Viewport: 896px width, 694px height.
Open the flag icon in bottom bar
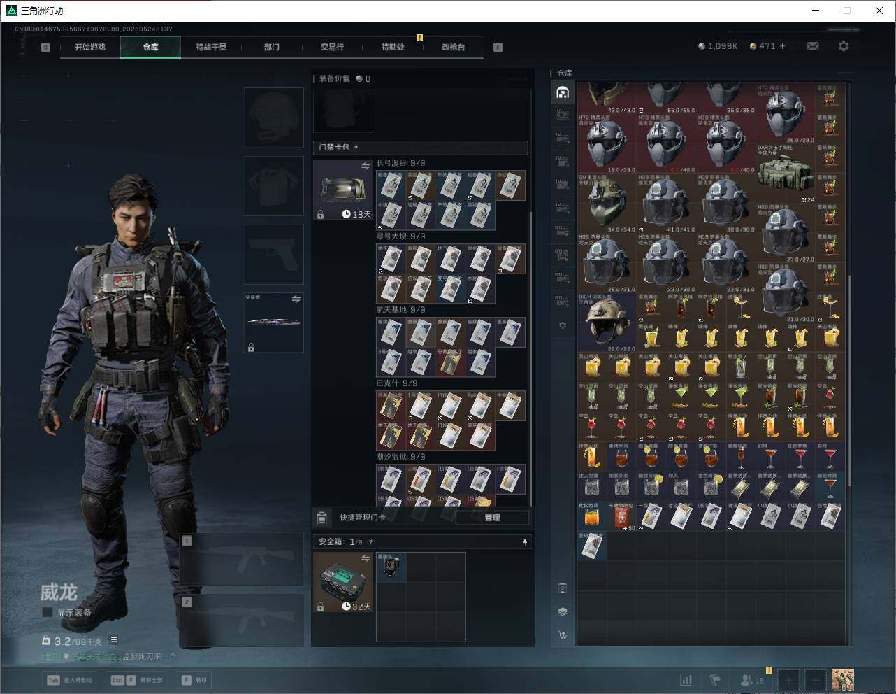pos(715,680)
